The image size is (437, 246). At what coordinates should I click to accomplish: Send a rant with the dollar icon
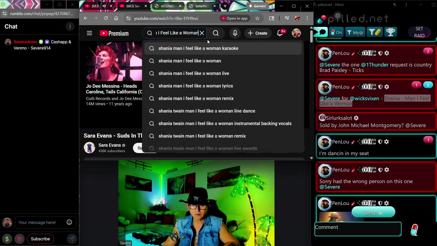click(x=7, y=239)
